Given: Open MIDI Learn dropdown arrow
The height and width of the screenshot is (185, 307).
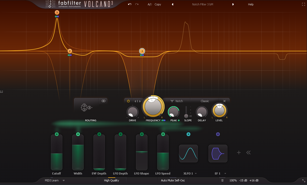Looking at the screenshot, I should (x=64, y=180).
